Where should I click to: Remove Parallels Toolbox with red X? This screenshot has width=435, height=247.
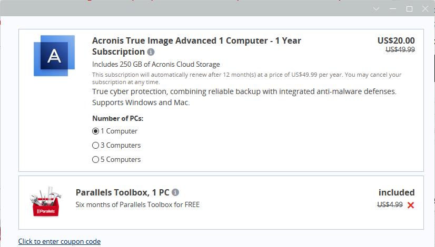coord(411,205)
